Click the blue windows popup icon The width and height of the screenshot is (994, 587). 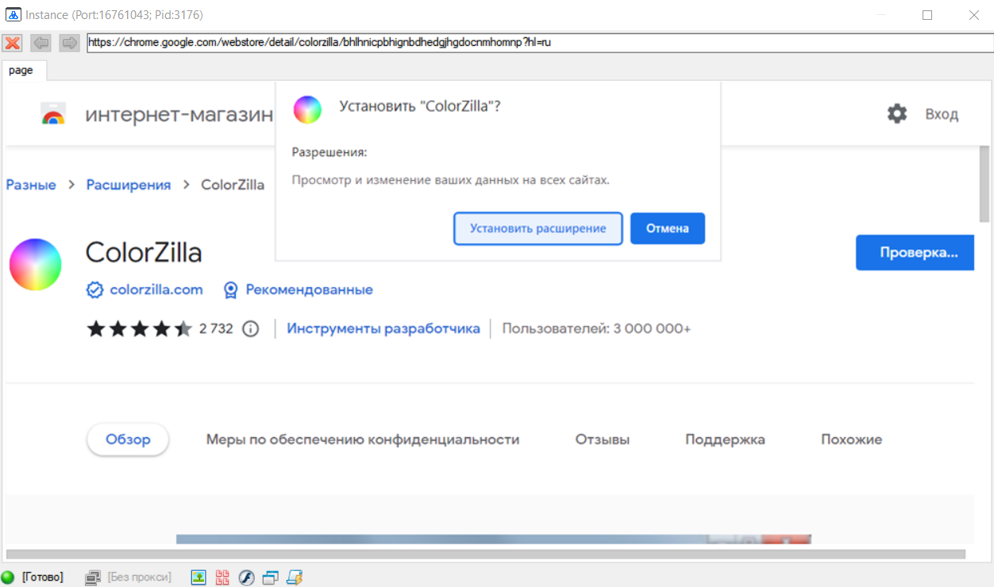[x=271, y=577]
